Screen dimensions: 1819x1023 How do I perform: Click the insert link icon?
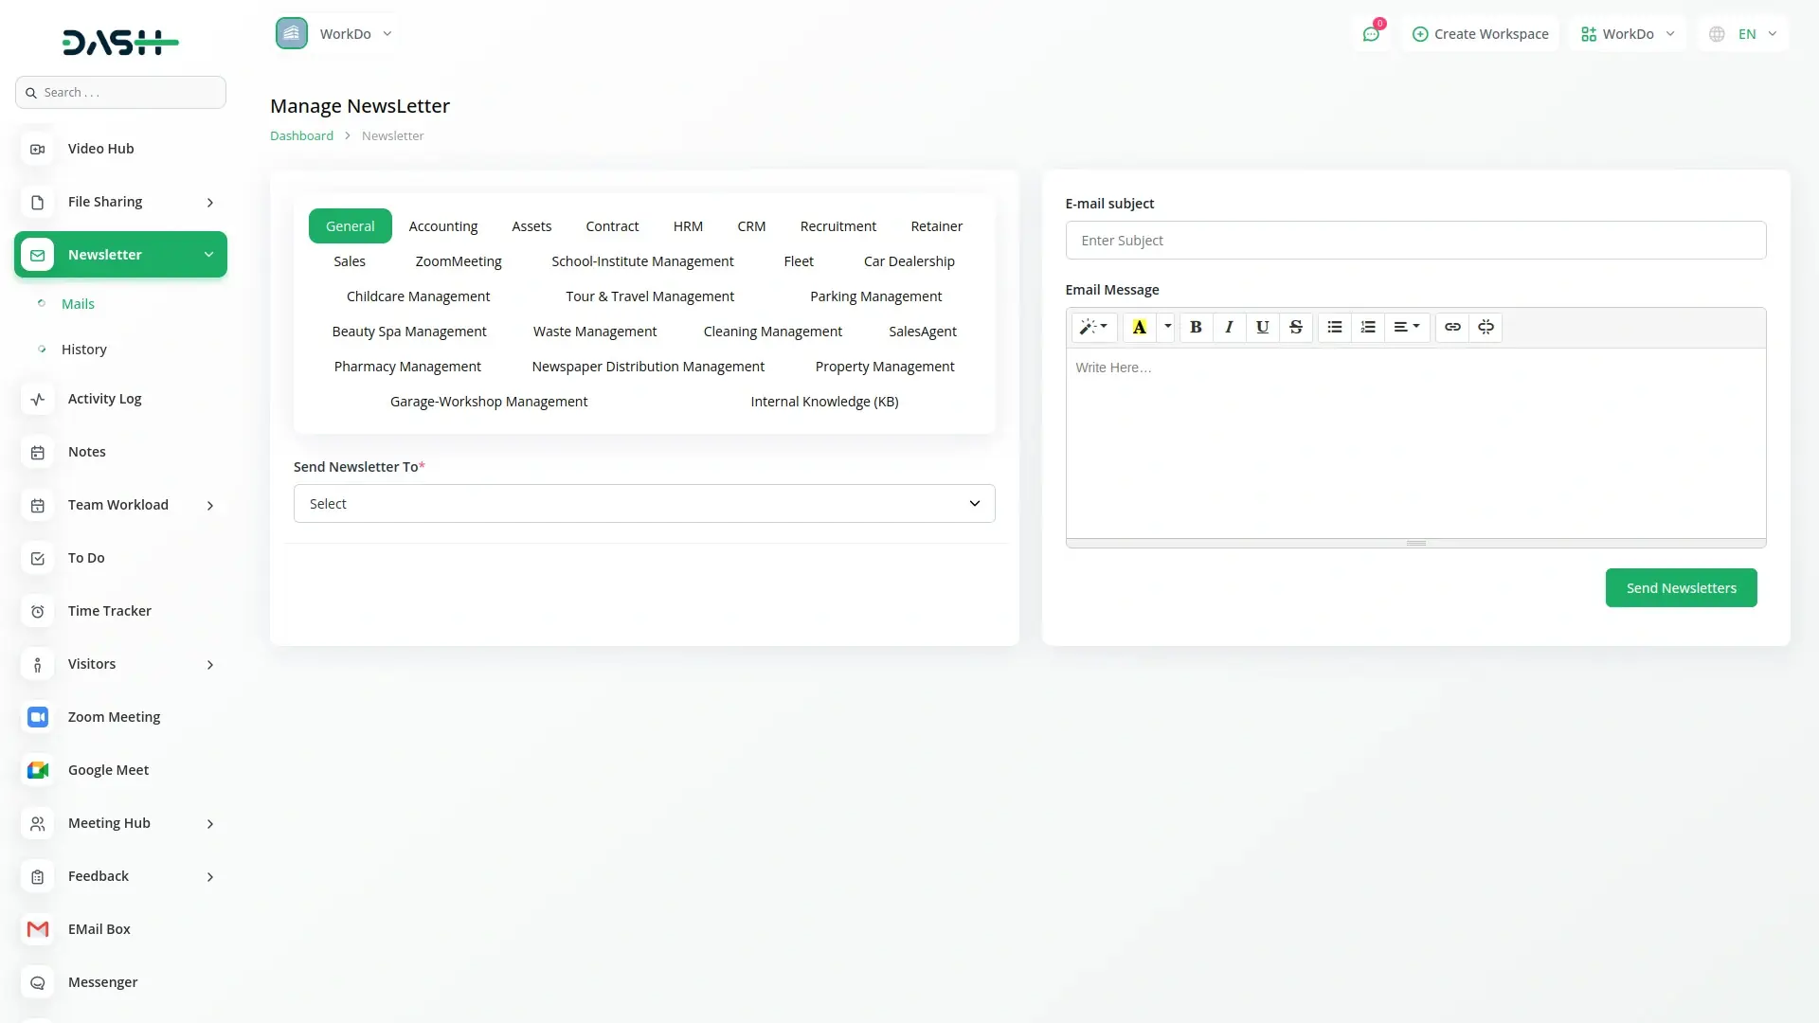tap(1451, 327)
